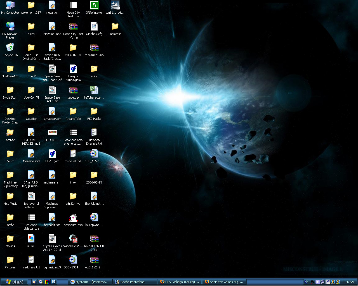This screenshot has height=286, width=358.
Task: Open the AIM running man tray icon
Action: (x=333, y=282)
